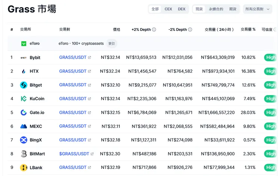Open the +2% Depth info icon
Viewport: 278px width, 176px height.
[x=154, y=30]
